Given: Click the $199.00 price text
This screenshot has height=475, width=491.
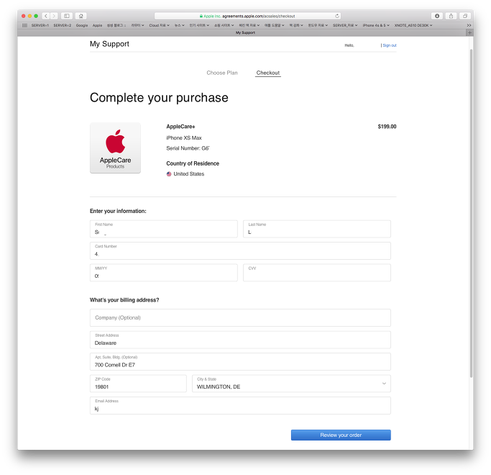Looking at the screenshot, I should pos(387,127).
